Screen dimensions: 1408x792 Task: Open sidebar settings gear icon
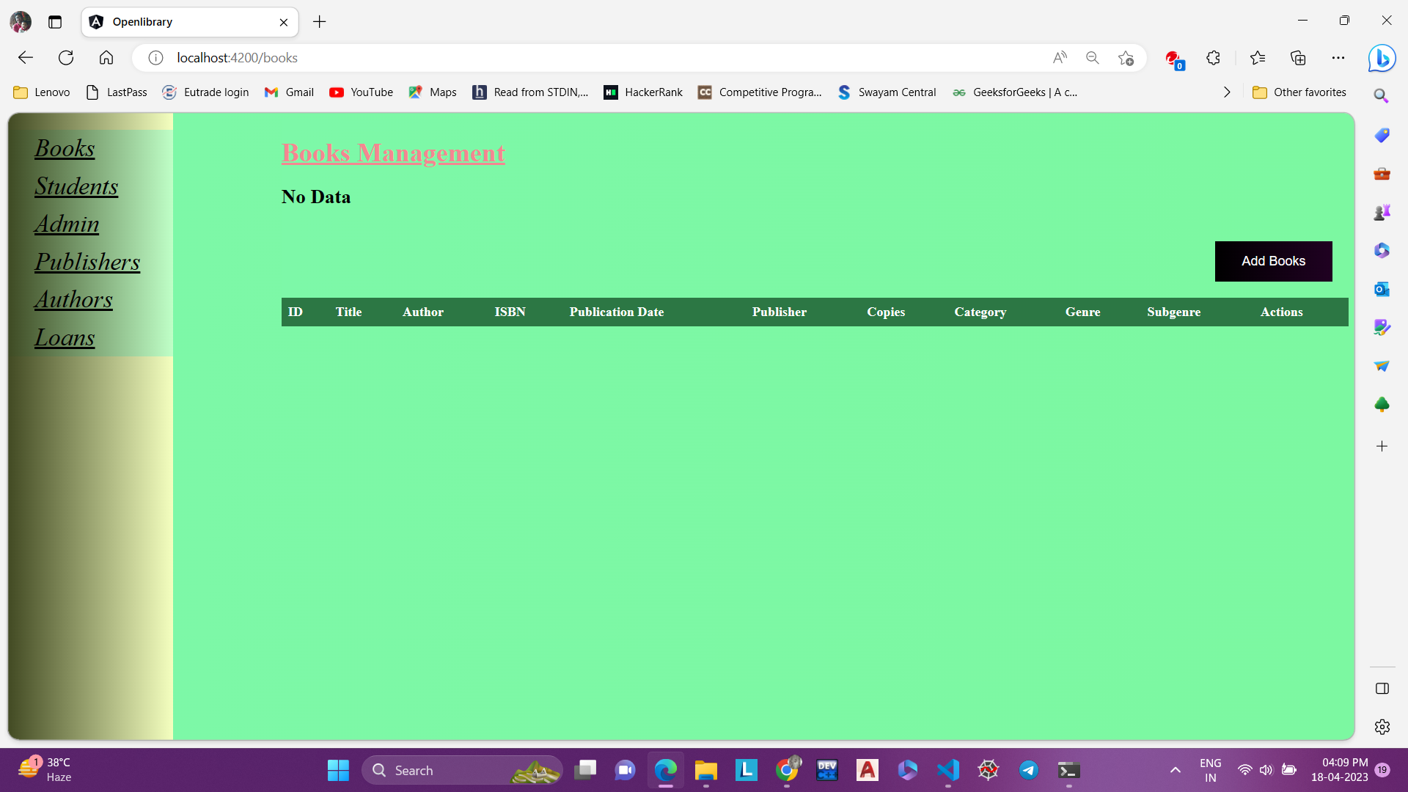coord(1382,727)
